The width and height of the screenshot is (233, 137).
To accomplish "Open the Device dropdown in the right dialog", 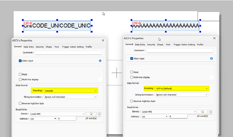I will (169, 112).
